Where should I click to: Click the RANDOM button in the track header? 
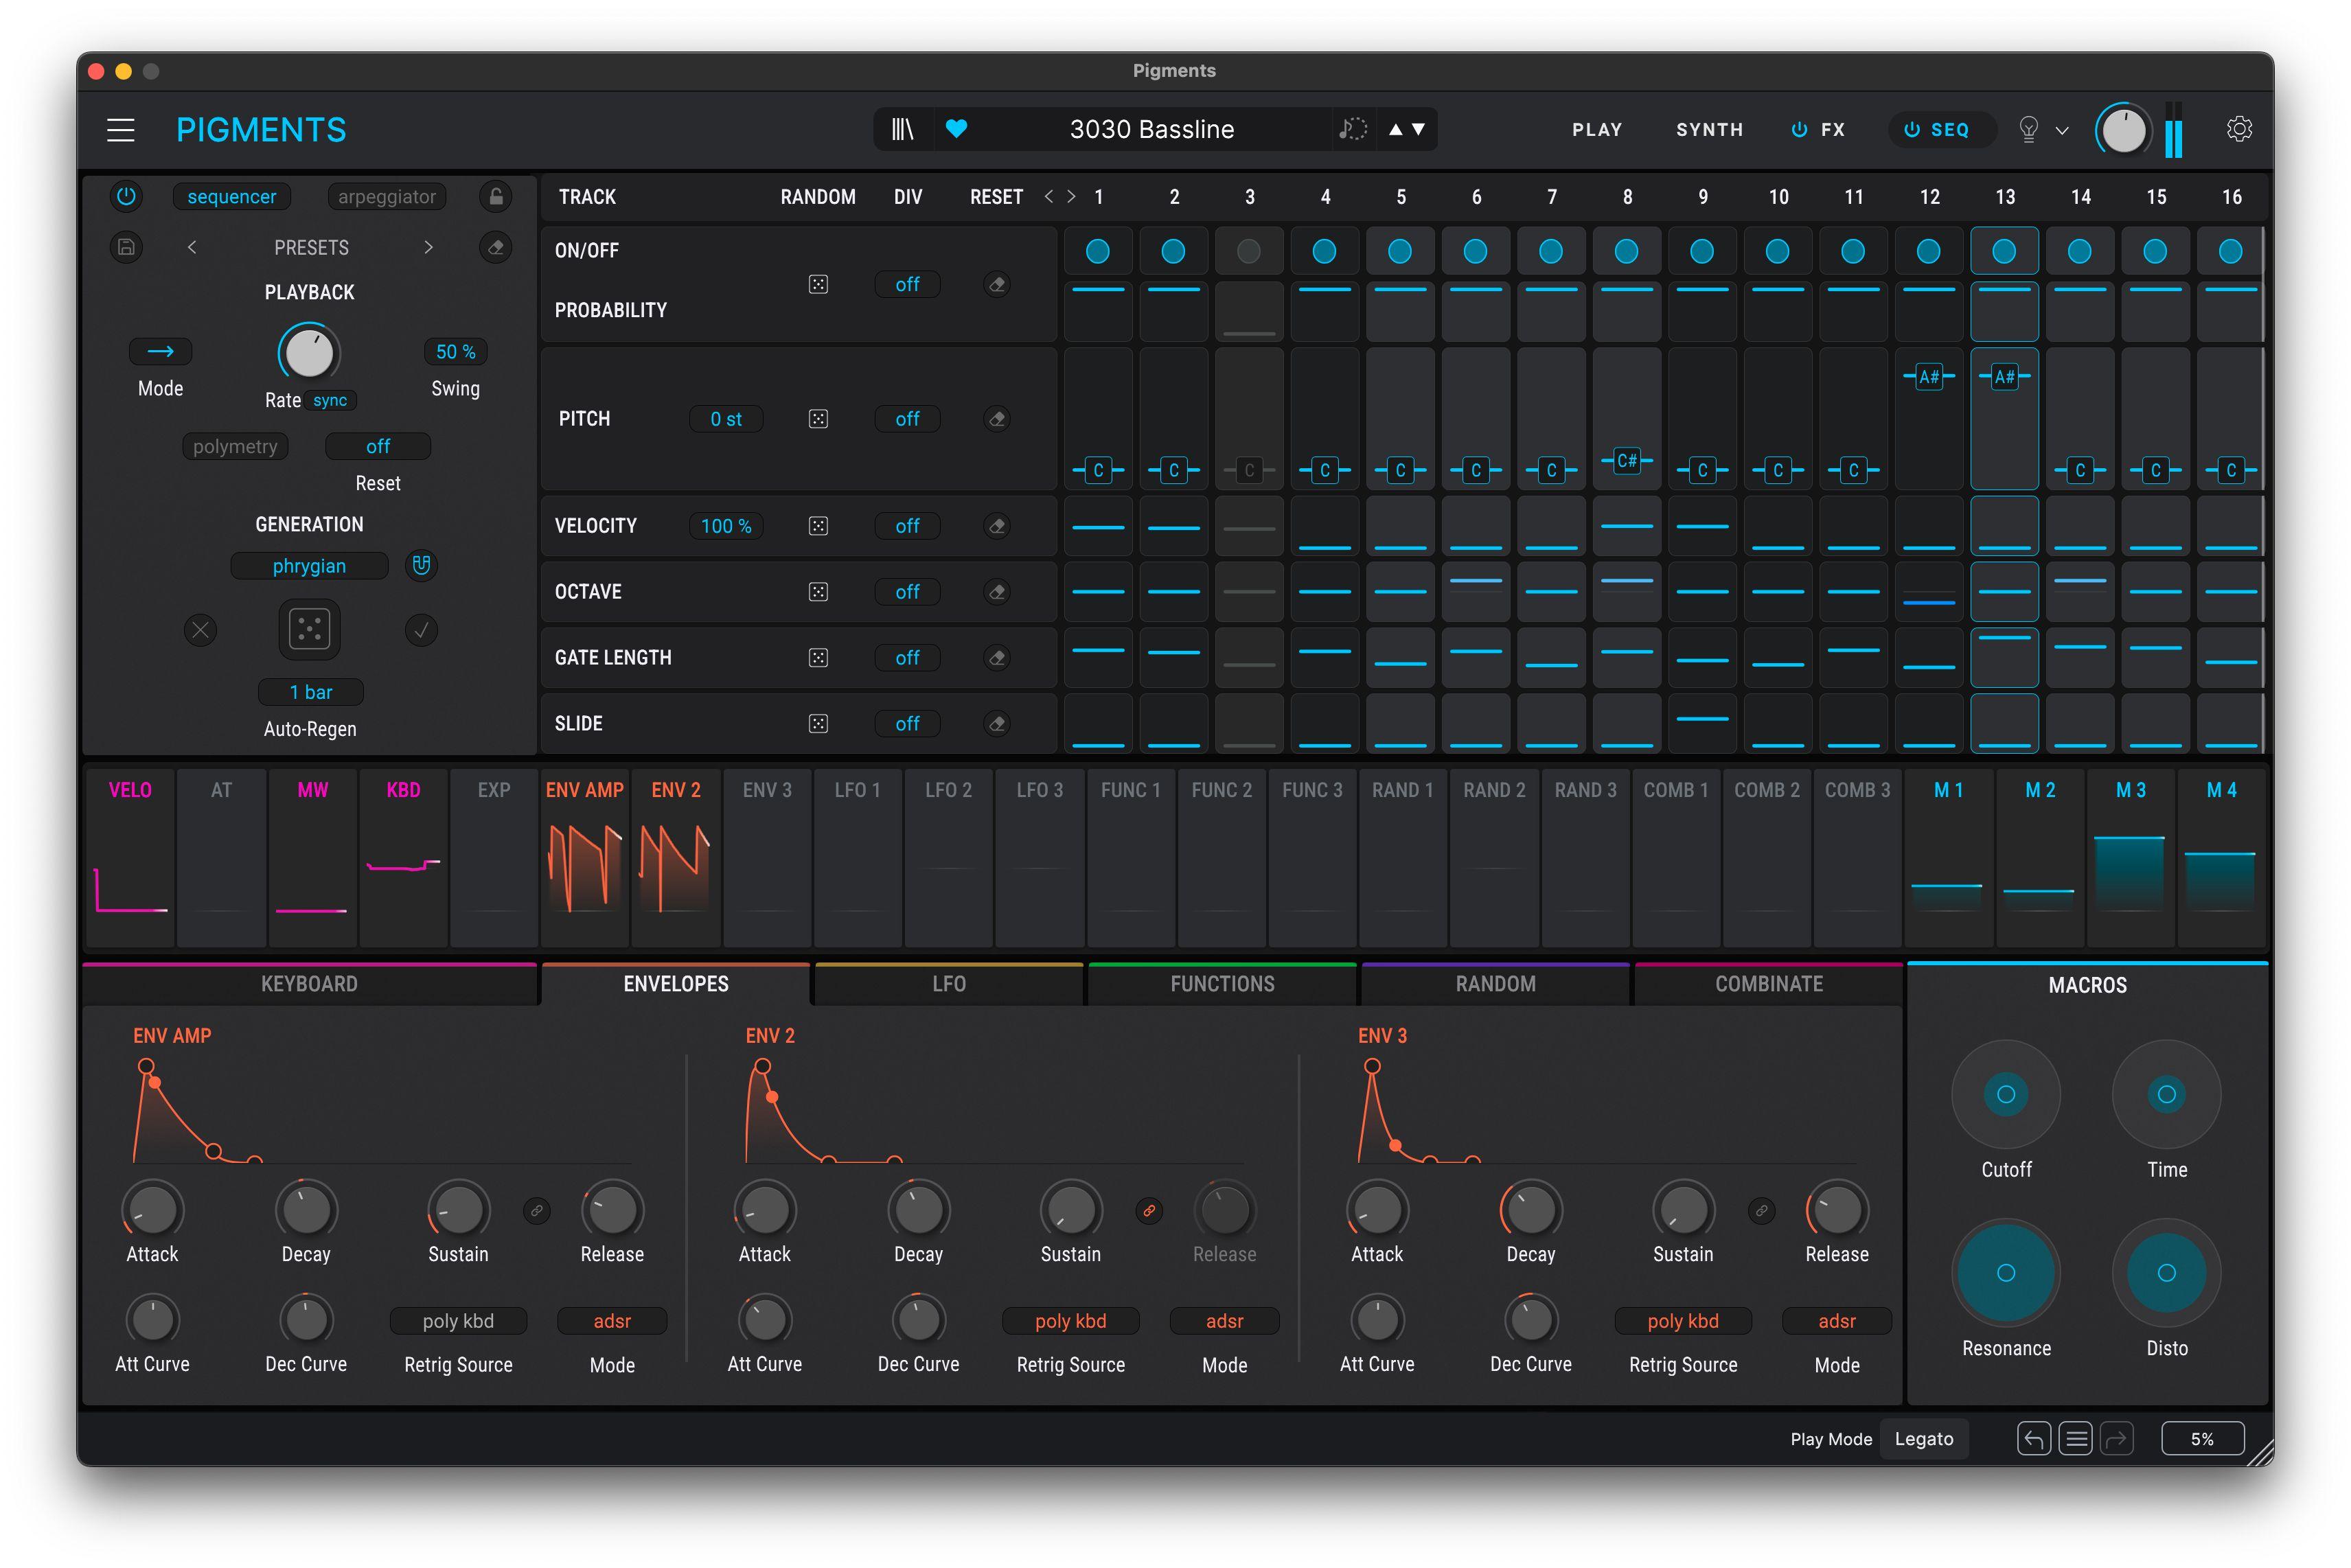[818, 196]
